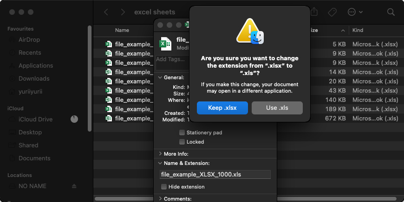Screen dimensions: 404x202
Task: Open Downloads in sidebar
Action: 34,79
